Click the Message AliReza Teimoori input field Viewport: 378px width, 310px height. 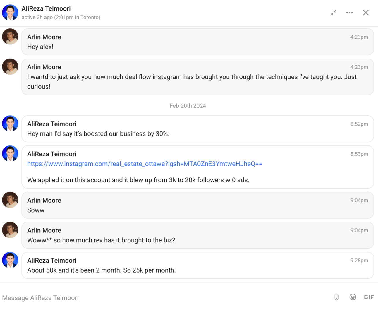164,298
